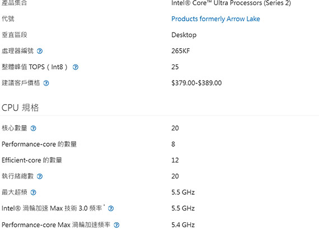Select Intel Core Ultra Processors (Series 2) text

[231, 3]
